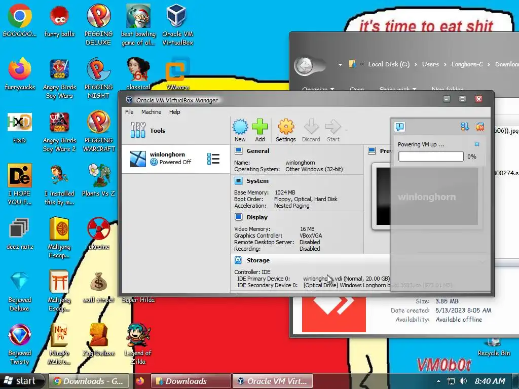
Task: Click the notification center icon in progress panel
Action: pos(399,127)
